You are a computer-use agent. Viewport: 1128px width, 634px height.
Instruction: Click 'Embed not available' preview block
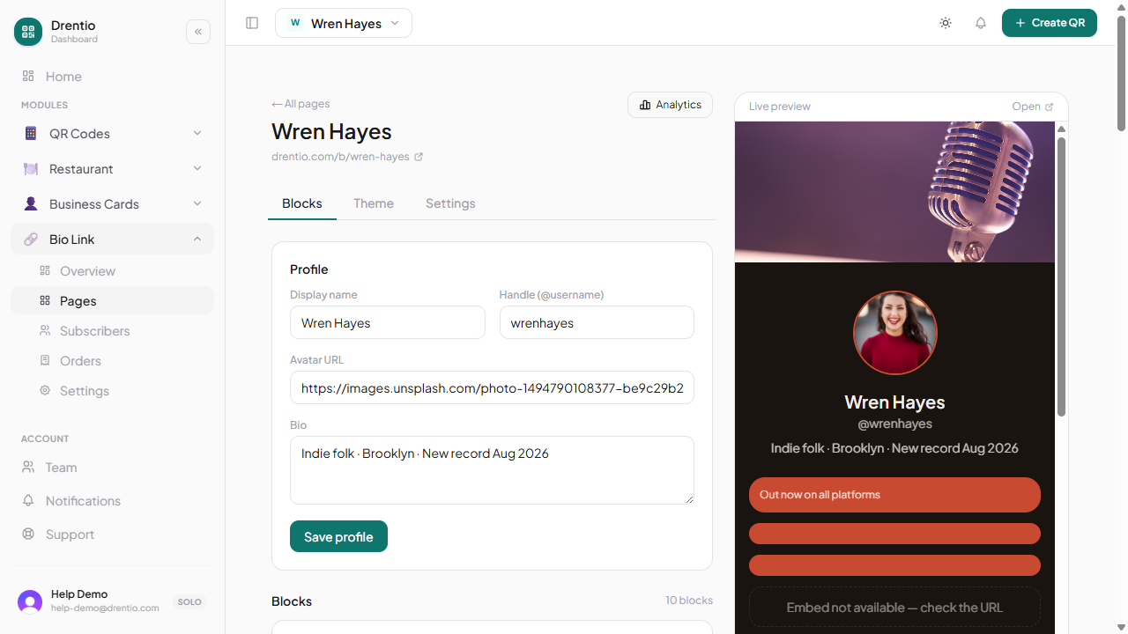point(894,608)
